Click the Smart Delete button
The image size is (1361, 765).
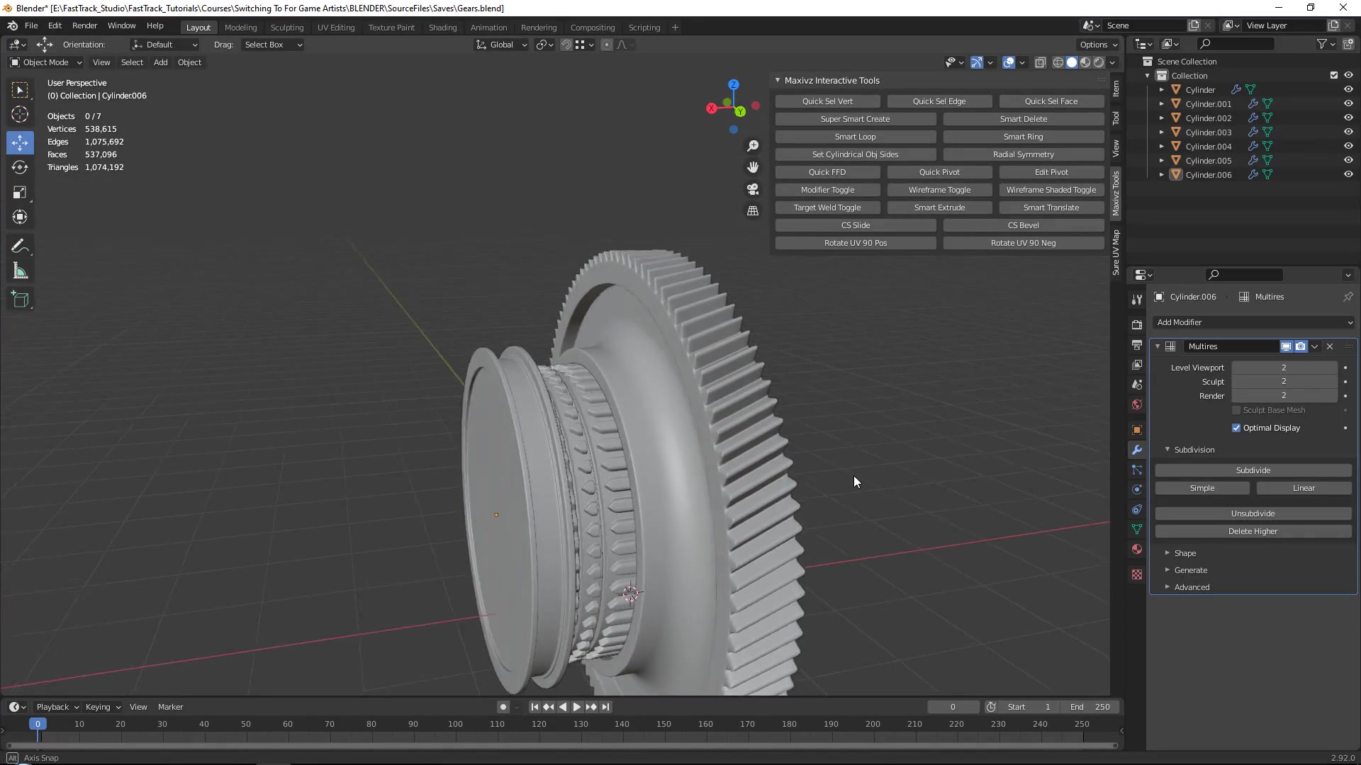(1024, 119)
